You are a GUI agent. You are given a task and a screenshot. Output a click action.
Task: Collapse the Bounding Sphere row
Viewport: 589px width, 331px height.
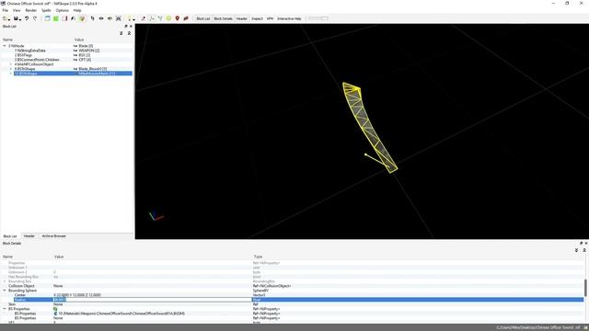pos(5,291)
